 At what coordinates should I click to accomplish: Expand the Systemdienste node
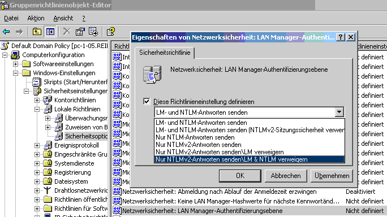37,163
